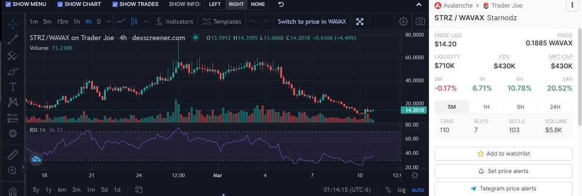Open the price axis settings gear
Screen dimensions: 582x196
[415, 175]
